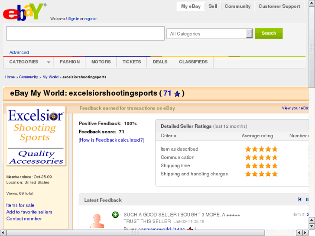The width and height of the screenshot is (315, 236).
Task: Click the green positive feedback plus icon
Action: coord(115,215)
